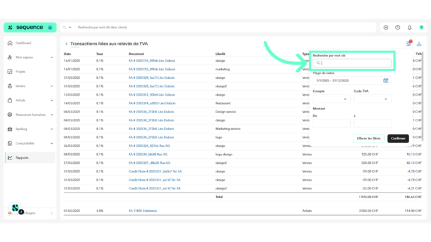Click the Libellé column header
Viewport: 431px width, 242px height.
(220, 54)
